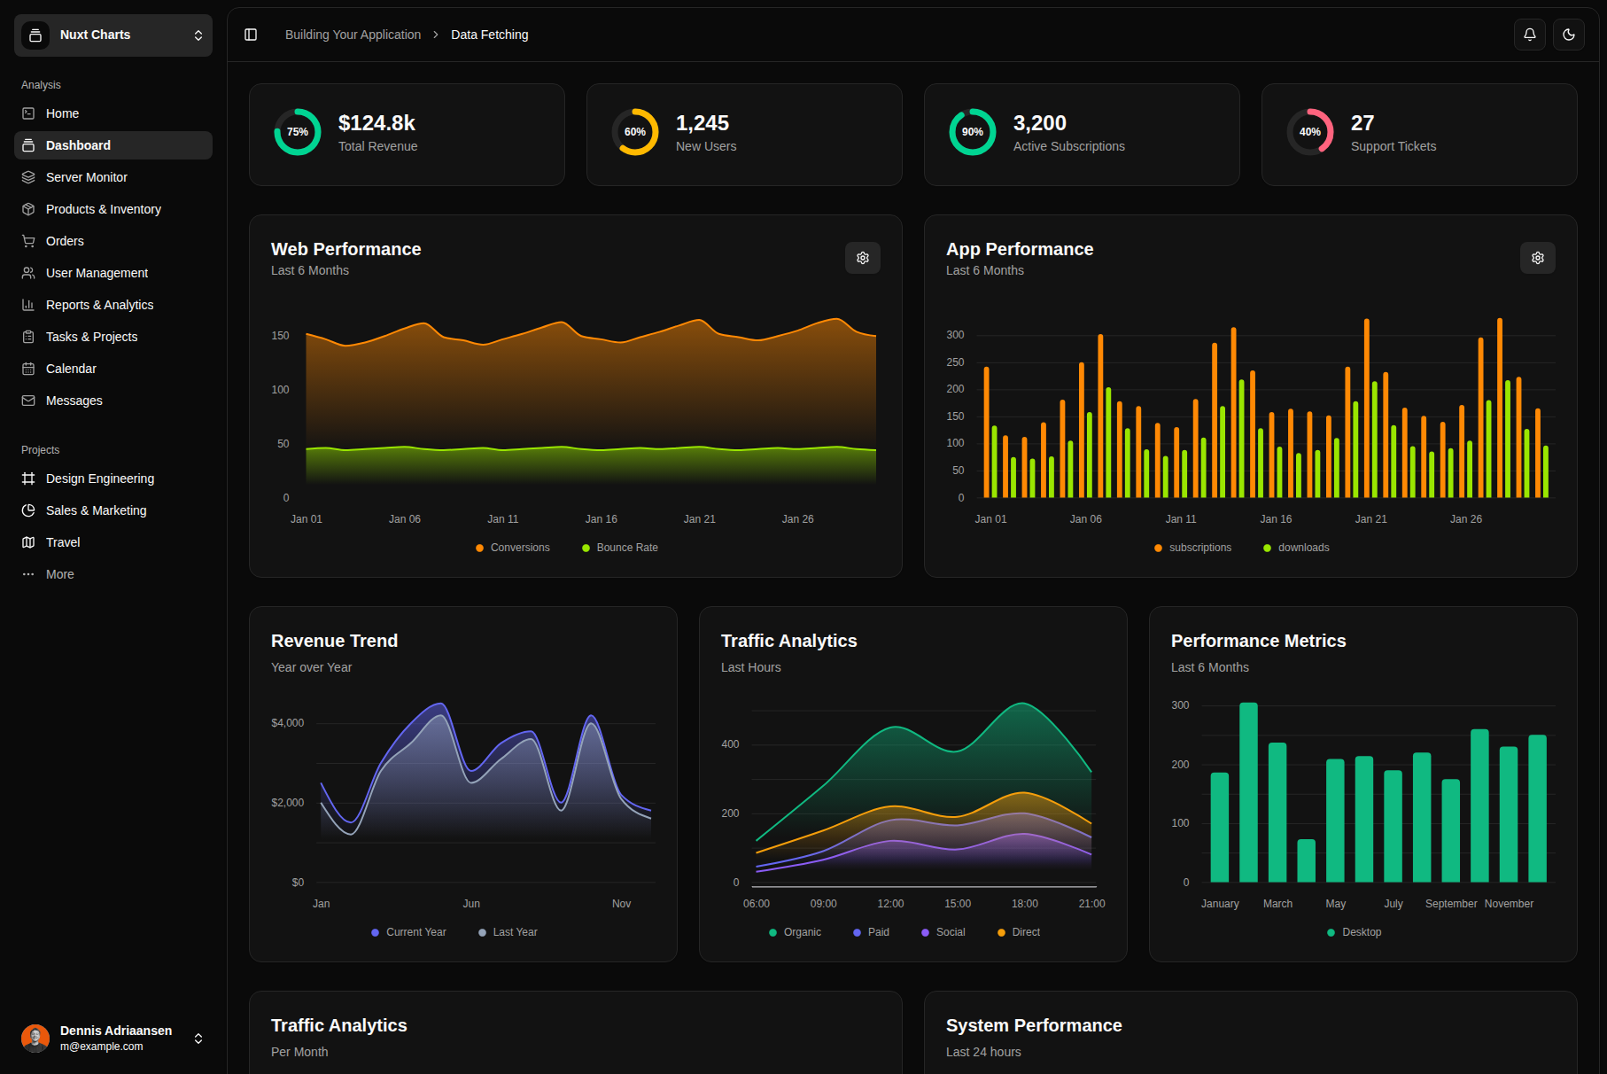Expand More projects in sidebar
1607x1074 pixels.
point(59,574)
